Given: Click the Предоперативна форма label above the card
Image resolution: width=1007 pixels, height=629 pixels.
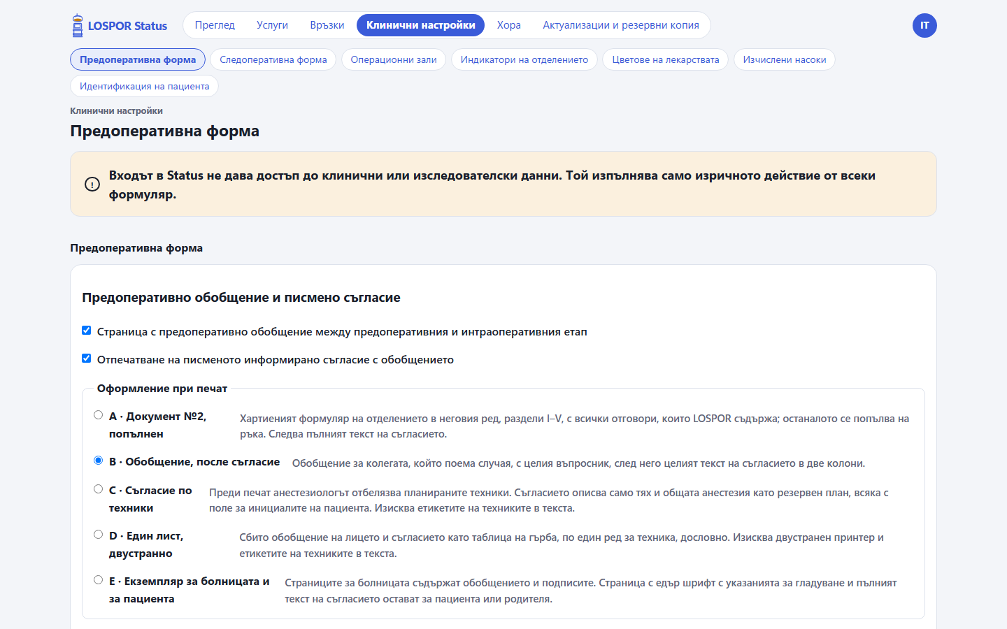Looking at the screenshot, I should tap(136, 248).
